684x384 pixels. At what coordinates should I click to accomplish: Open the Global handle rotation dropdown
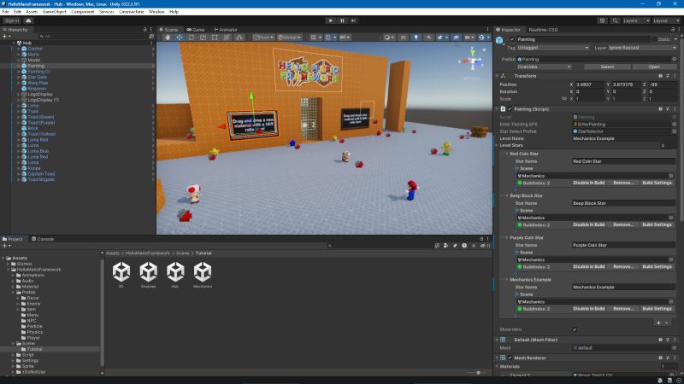pos(289,38)
